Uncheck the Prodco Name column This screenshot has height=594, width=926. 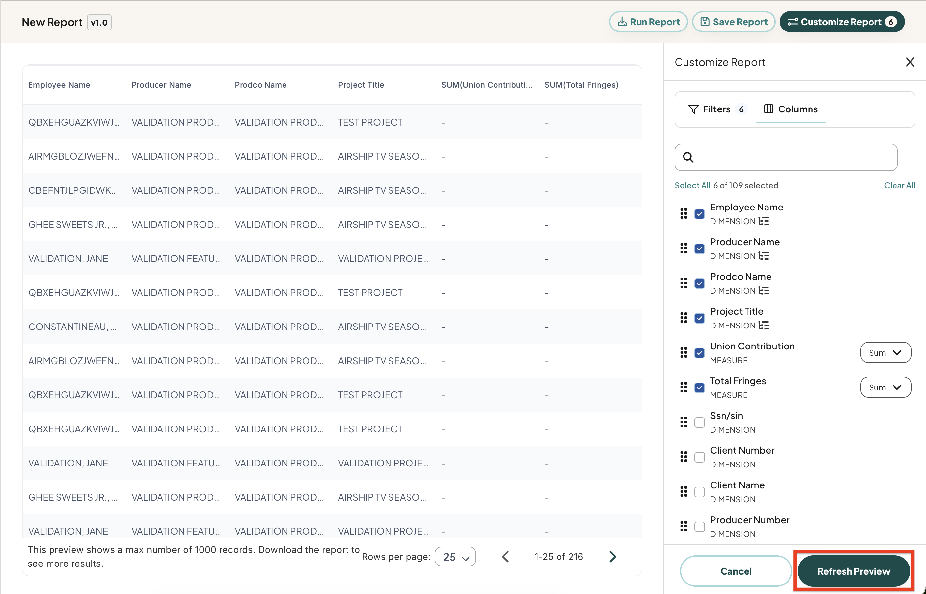click(x=699, y=284)
